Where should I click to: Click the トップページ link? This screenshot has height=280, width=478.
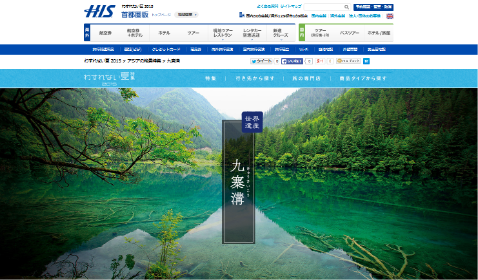161,15
